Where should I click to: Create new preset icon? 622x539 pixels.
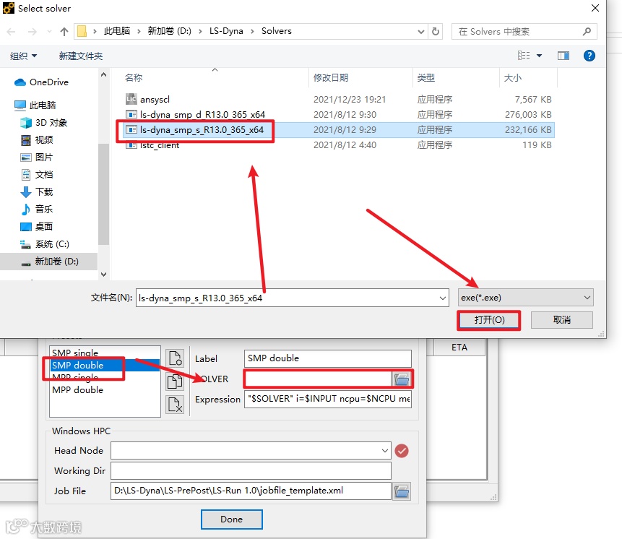pyautogui.click(x=175, y=358)
